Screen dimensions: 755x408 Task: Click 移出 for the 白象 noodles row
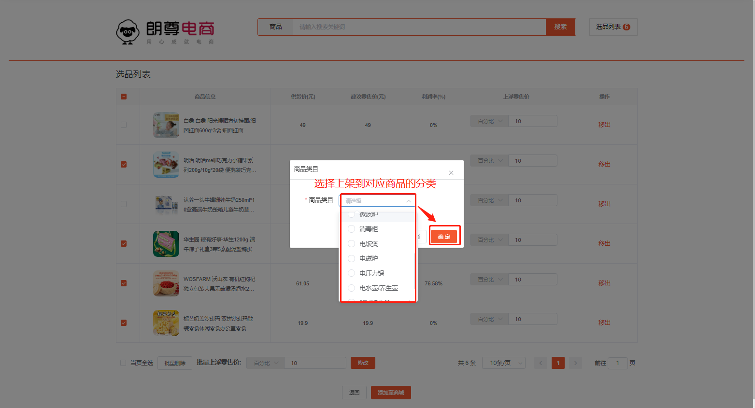coord(604,125)
